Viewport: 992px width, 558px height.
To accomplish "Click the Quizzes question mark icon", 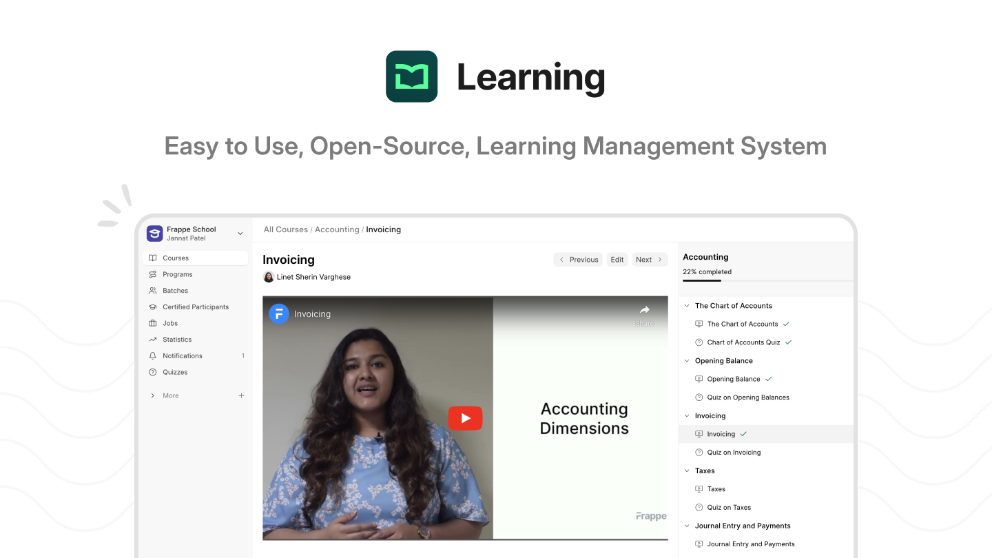I will click(x=153, y=372).
